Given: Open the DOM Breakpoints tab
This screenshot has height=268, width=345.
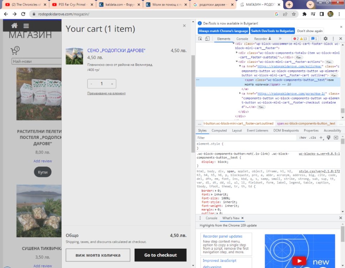Looking at the screenshot, I should 286,130.
